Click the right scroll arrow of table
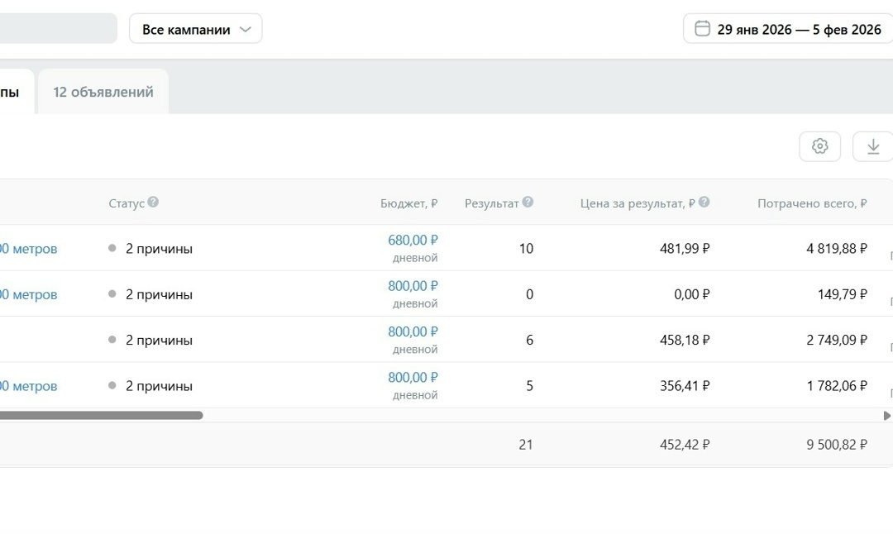Screen dimensions: 893x534 click(887, 416)
